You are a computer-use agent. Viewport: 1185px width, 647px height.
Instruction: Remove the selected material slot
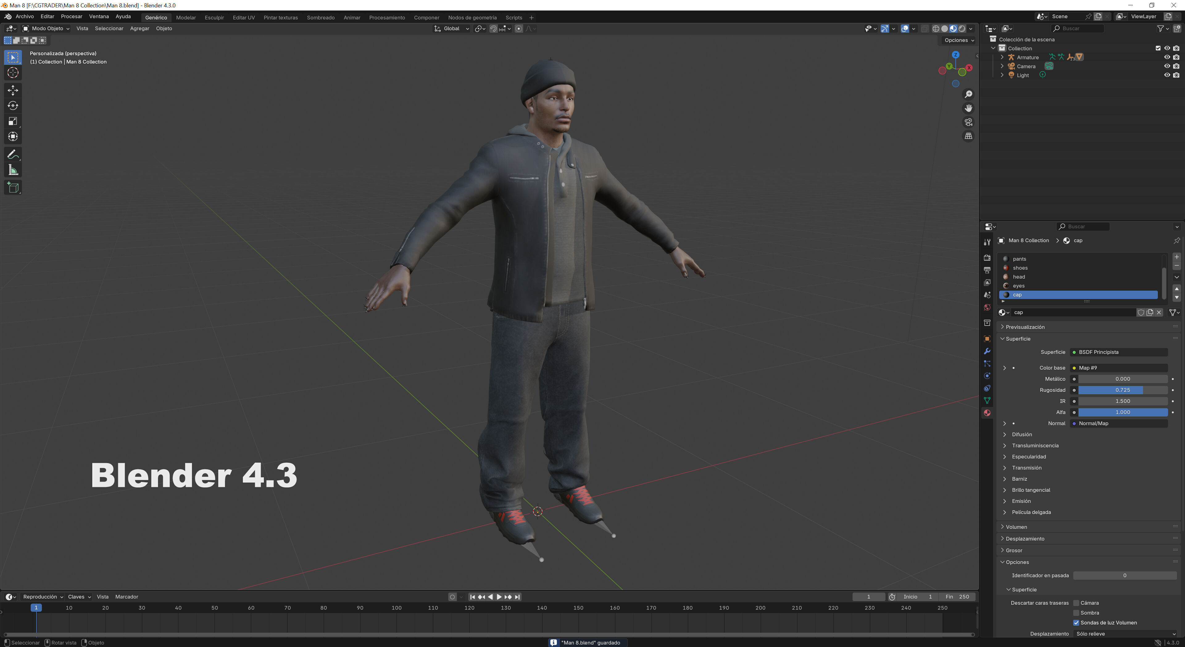point(1177,266)
